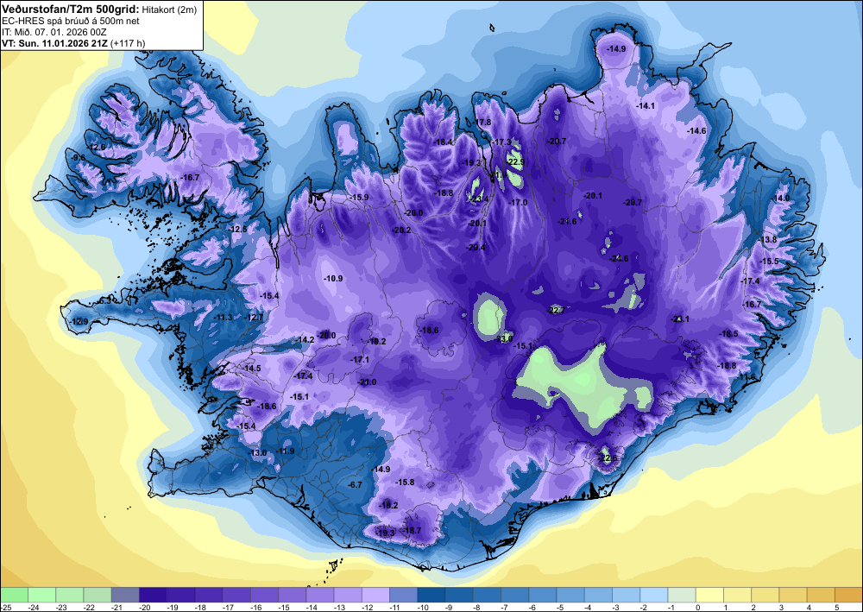
Task: Click the -20.2 temperature label
Action: pyautogui.click(x=401, y=230)
